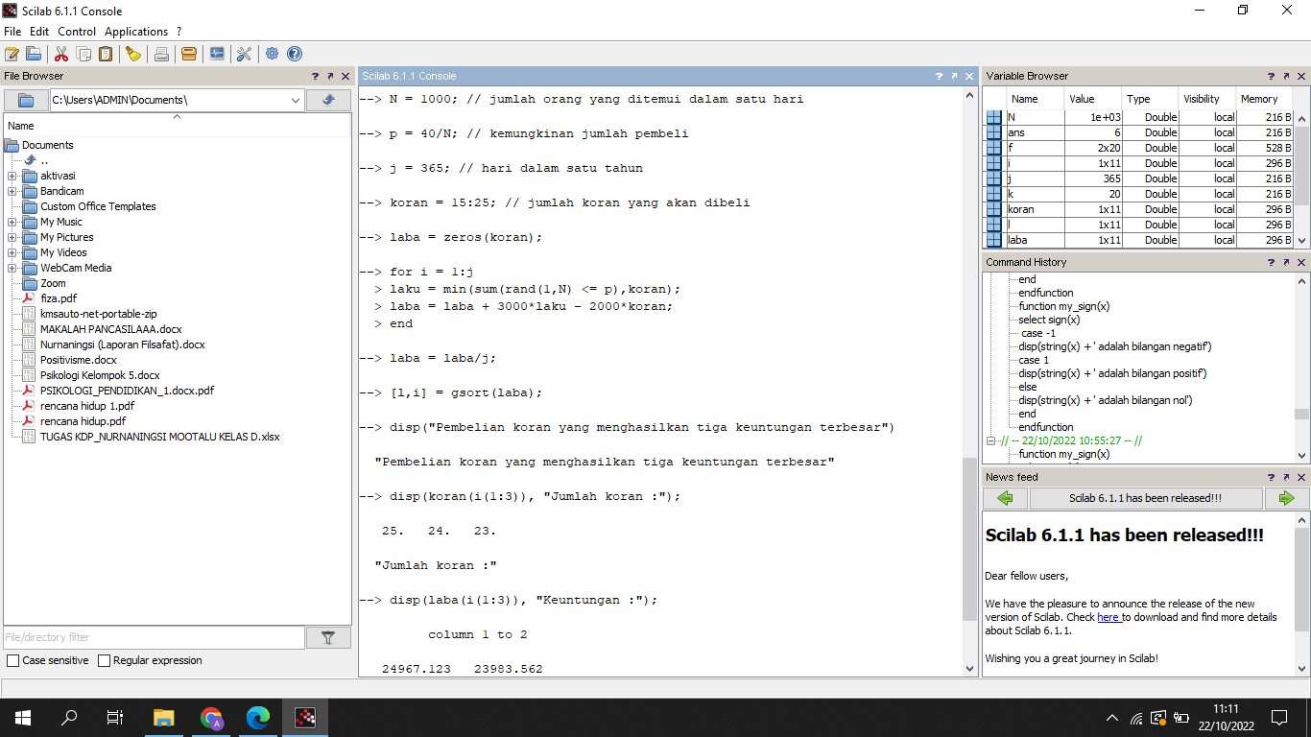Clear the console with broom icon
The height and width of the screenshot is (737, 1311).
133,54
